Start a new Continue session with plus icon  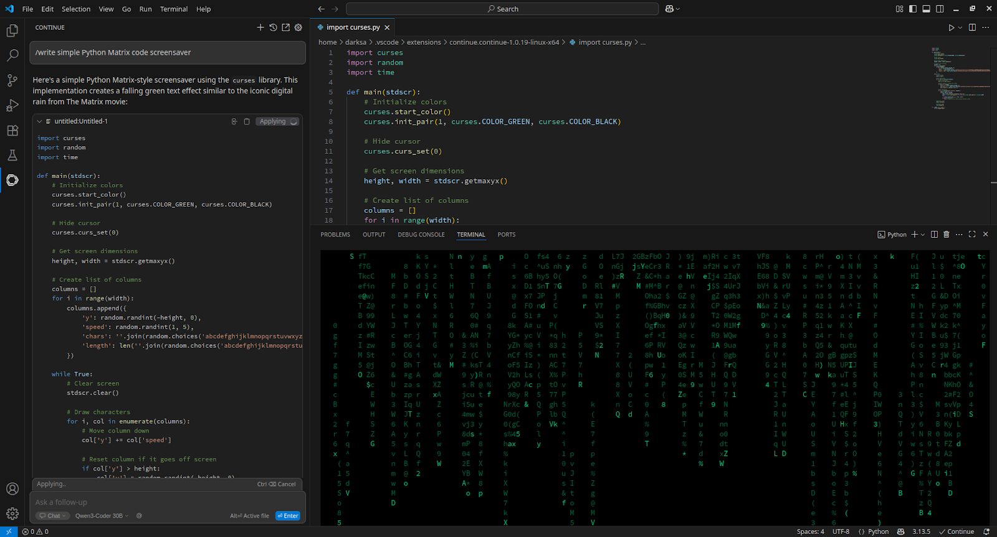tap(260, 27)
